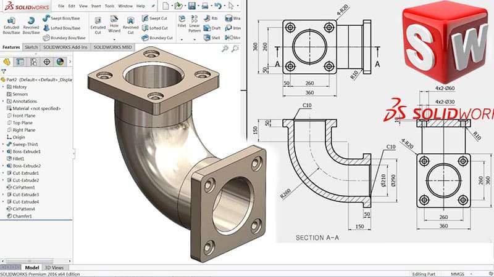Image resolution: width=494 pixels, height=277 pixels.
Task: Pin the menu bar
Action: coord(153,6)
